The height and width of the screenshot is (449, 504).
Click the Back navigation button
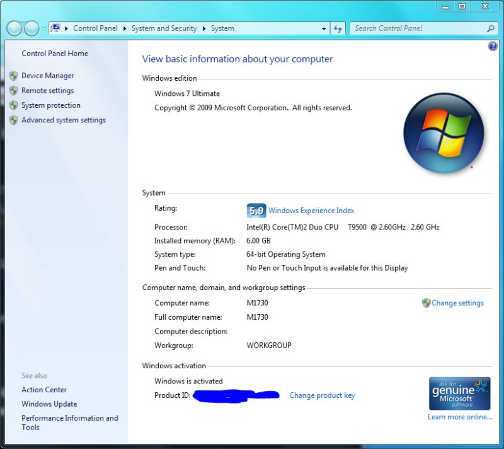pos(13,28)
